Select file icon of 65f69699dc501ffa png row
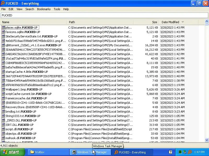This screenshot has width=209, height=156. click(x=3, y=85)
